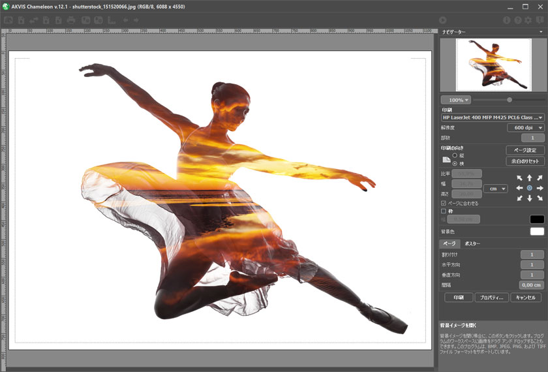Open the program info (i) icon
Viewport: 548px width, 372px height.
tap(506, 20)
